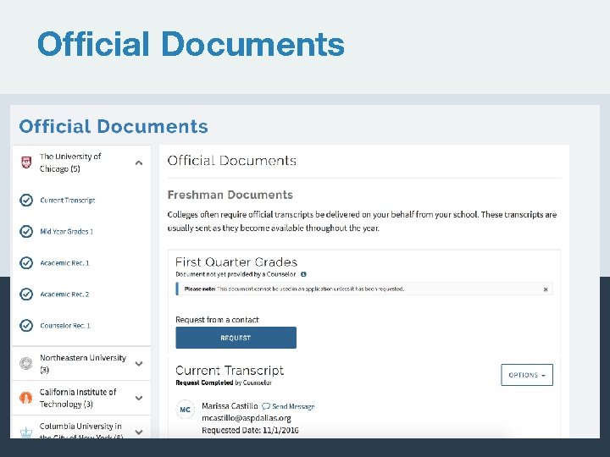Click the check circle beside Academic Rec. 2
Image resolution: width=610 pixels, height=457 pixels.
pos(26,295)
